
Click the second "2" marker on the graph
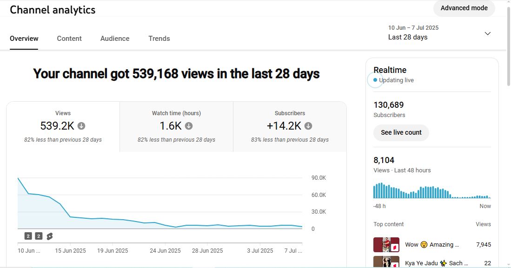(x=39, y=236)
